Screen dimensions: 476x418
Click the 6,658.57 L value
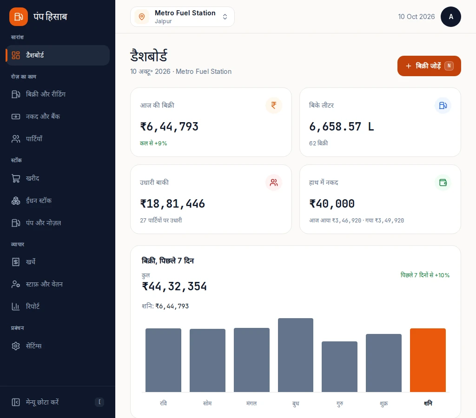click(342, 126)
